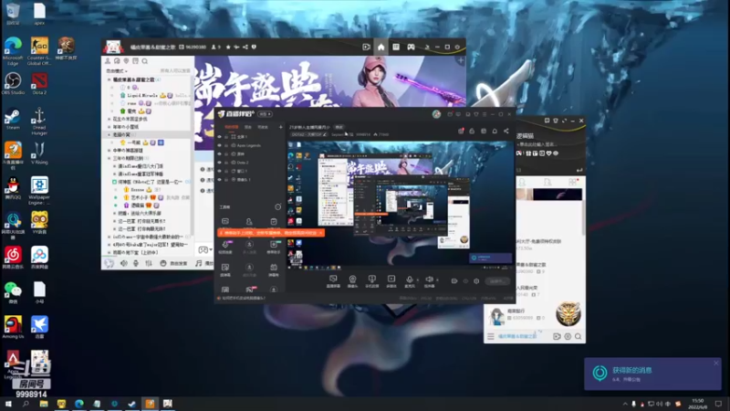Open the microphone dropdown arrow in streaming toolbar

pyautogui.click(x=418, y=280)
